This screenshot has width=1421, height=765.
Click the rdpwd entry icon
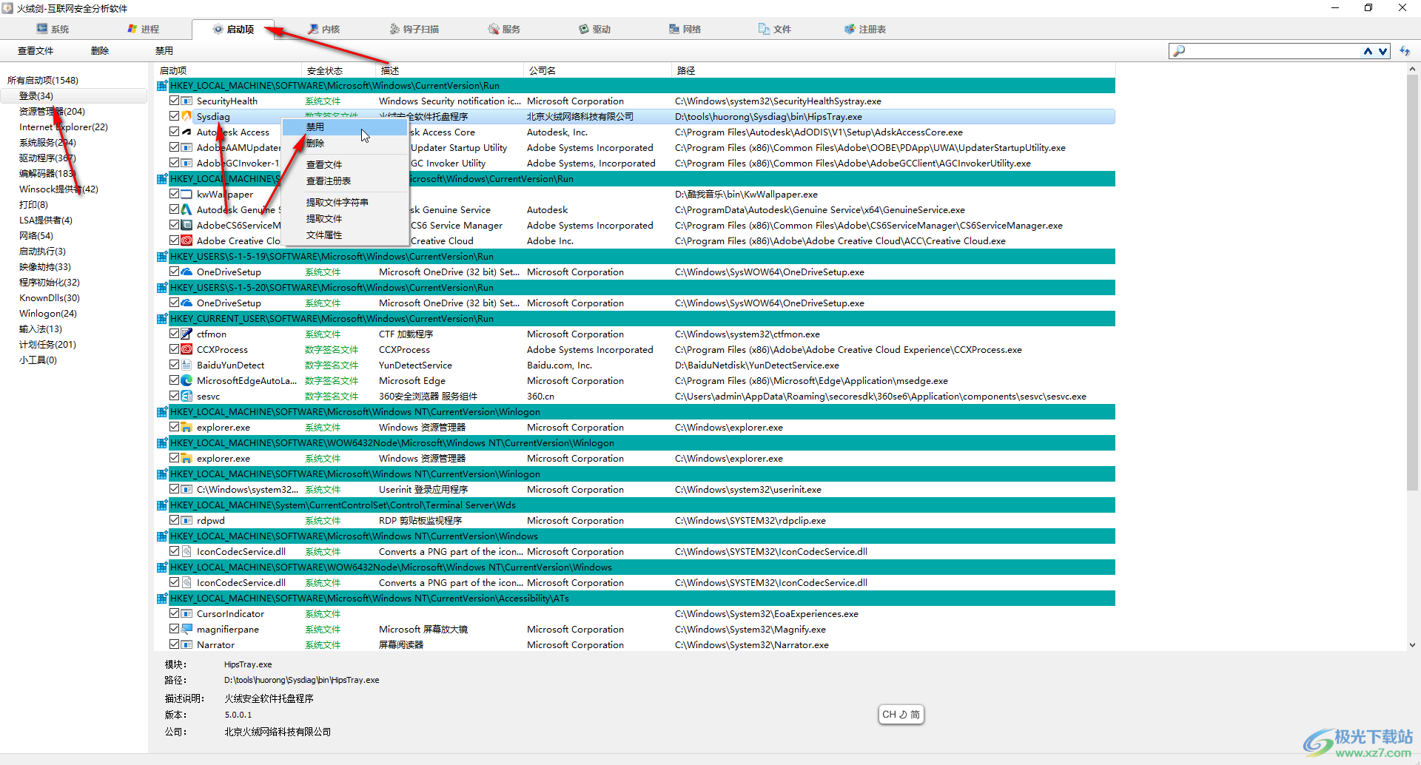[187, 520]
